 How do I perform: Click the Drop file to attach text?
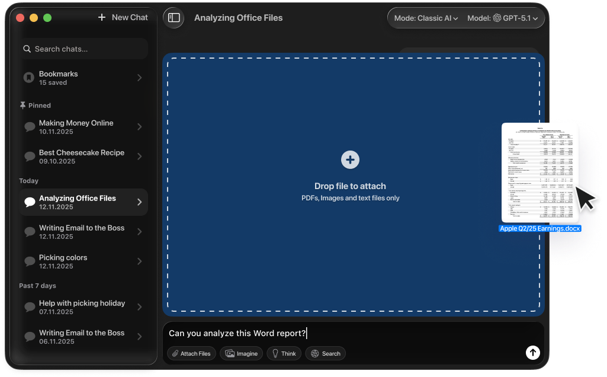coord(350,186)
